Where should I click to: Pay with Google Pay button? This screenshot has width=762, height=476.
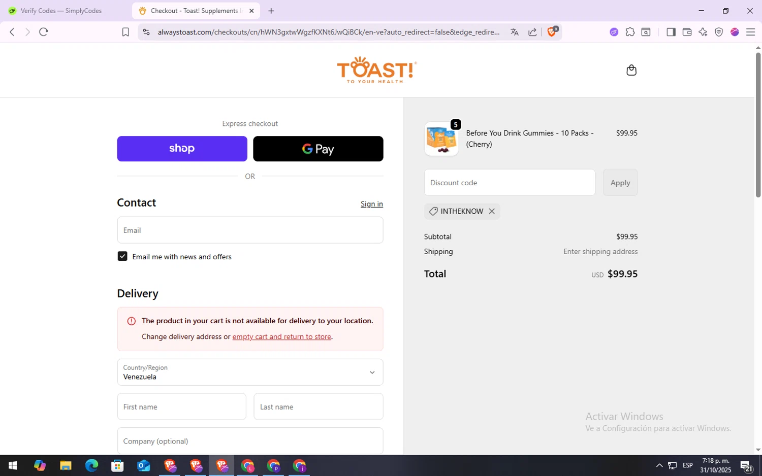click(318, 149)
